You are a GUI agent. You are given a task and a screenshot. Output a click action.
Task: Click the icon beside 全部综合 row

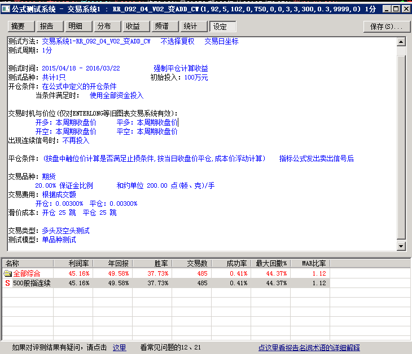point(7,273)
